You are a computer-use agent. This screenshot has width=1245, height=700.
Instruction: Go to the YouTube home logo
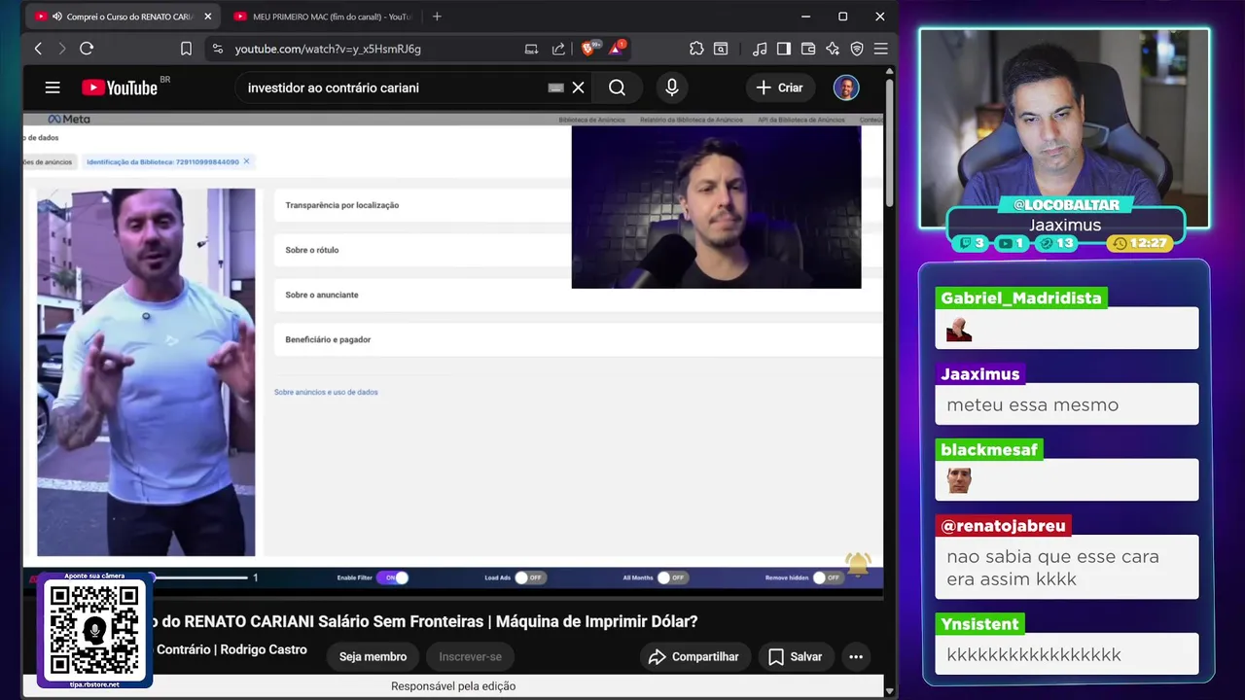120,87
